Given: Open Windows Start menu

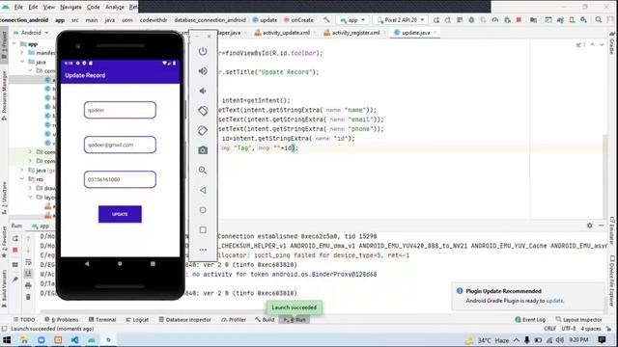Looking at the screenshot, I should pyautogui.click(x=7, y=340).
